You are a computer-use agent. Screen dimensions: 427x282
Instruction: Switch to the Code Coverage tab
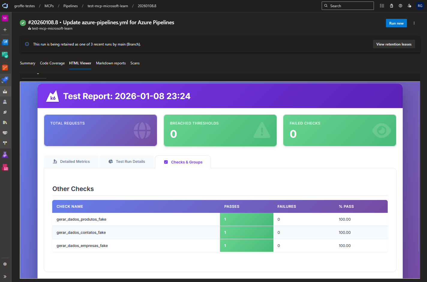(52, 63)
